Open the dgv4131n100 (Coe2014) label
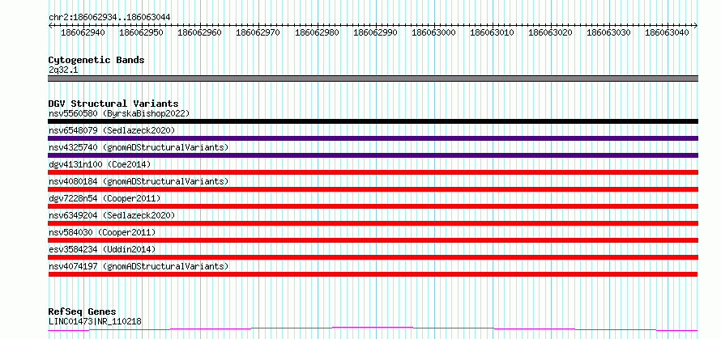This screenshot has width=721, height=339. pyautogui.click(x=100, y=164)
